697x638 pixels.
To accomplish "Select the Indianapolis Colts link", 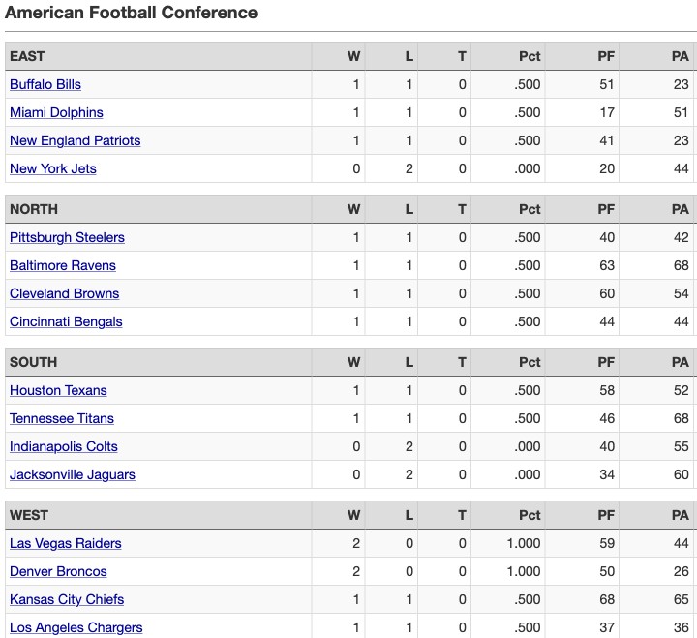I will coord(64,446).
